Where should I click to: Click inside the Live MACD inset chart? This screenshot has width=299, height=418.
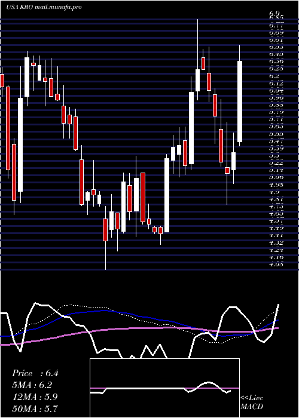(x=164, y=388)
